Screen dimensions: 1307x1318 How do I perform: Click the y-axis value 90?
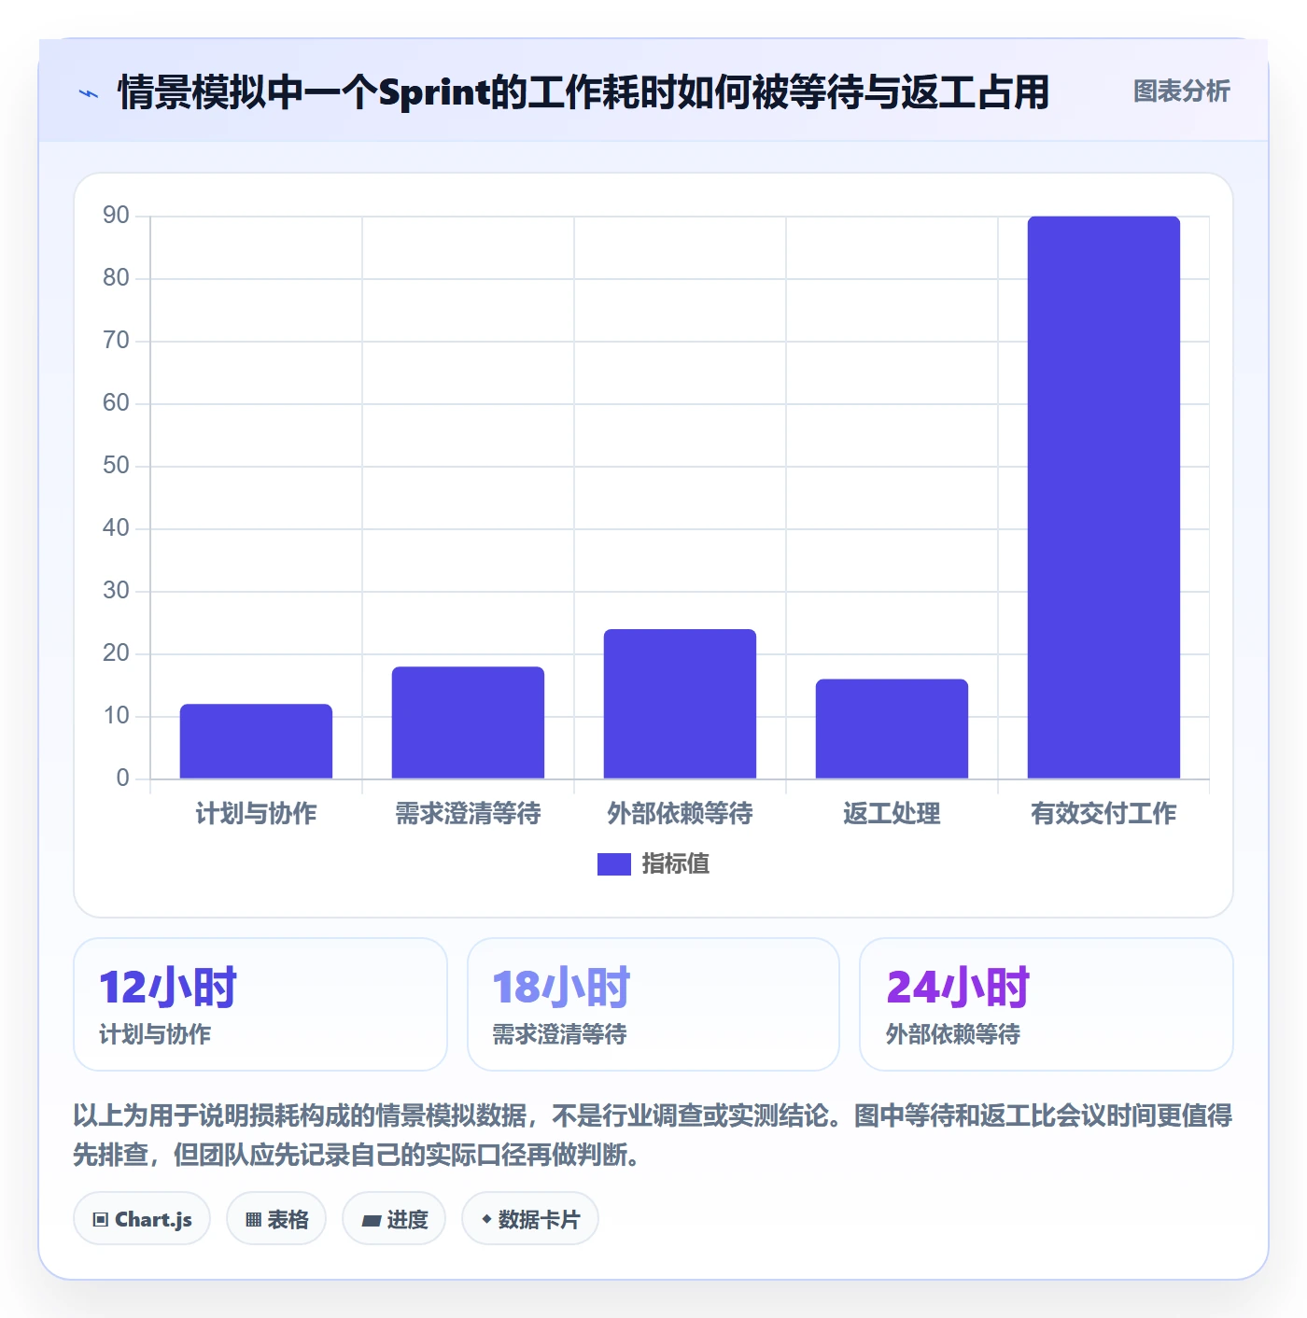coord(116,216)
